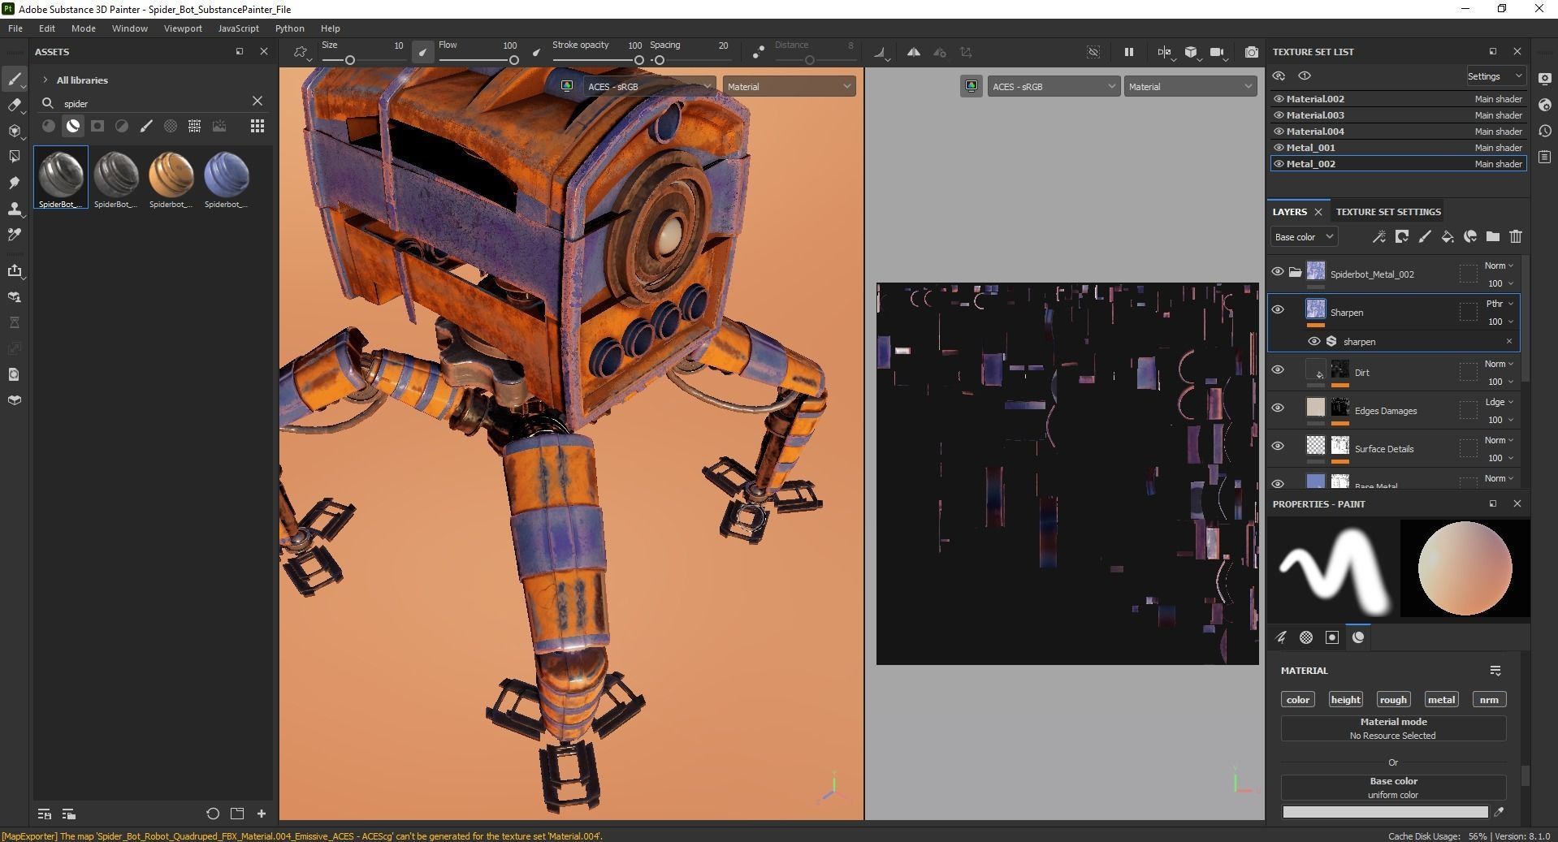The height and width of the screenshot is (842, 1558).
Task: Open the File menu
Action: (15, 28)
